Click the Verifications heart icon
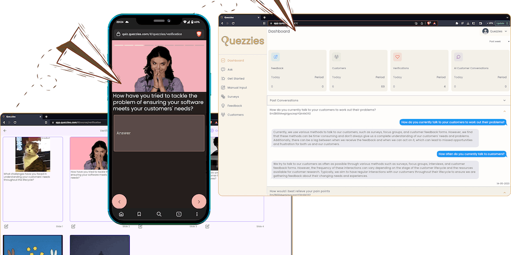The image size is (511, 255). point(397,57)
